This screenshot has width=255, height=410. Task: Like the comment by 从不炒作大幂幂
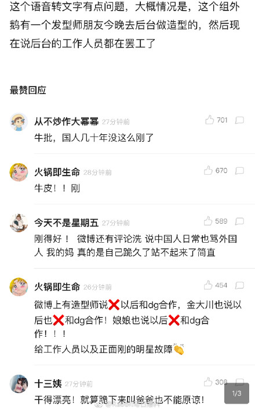click(x=209, y=120)
